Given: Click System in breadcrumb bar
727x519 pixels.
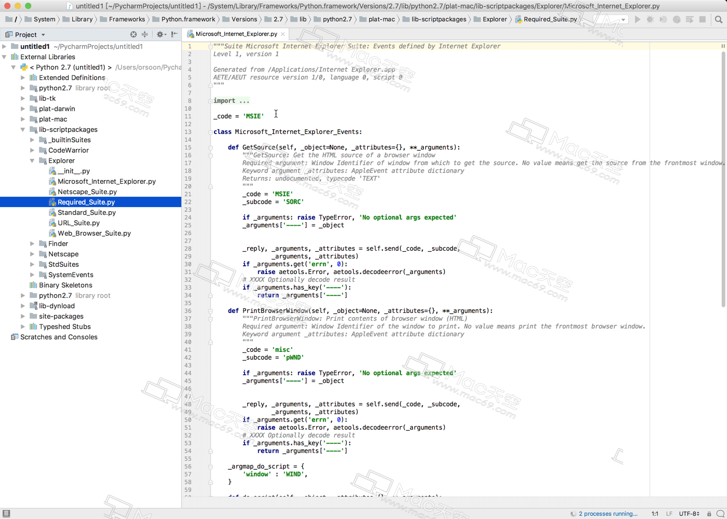Looking at the screenshot, I should pos(44,19).
